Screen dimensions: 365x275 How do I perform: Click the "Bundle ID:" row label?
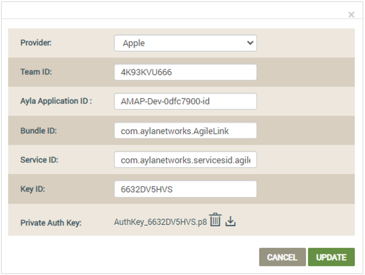click(38, 131)
